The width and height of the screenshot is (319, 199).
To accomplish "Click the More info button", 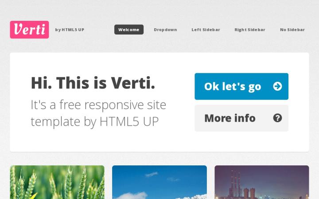I will pos(241,118).
